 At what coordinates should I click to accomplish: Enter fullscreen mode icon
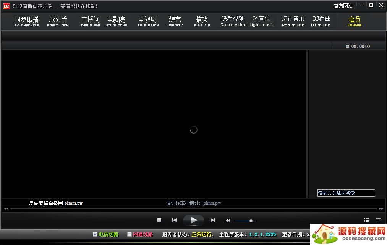pyautogui.click(x=378, y=220)
